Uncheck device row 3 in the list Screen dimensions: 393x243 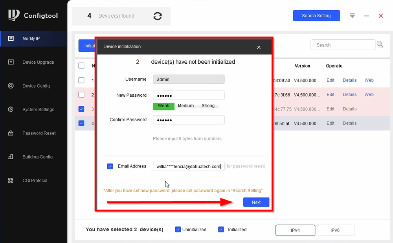pyautogui.click(x=81, y=109)
